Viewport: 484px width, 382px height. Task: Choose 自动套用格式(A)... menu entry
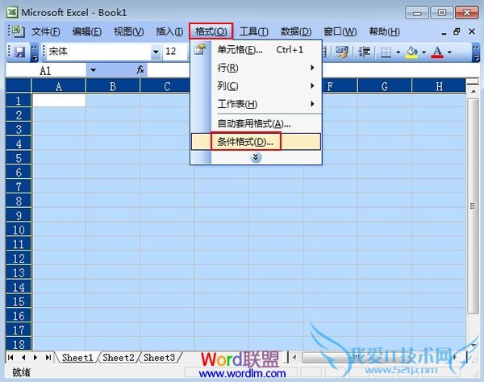point(257,123)
